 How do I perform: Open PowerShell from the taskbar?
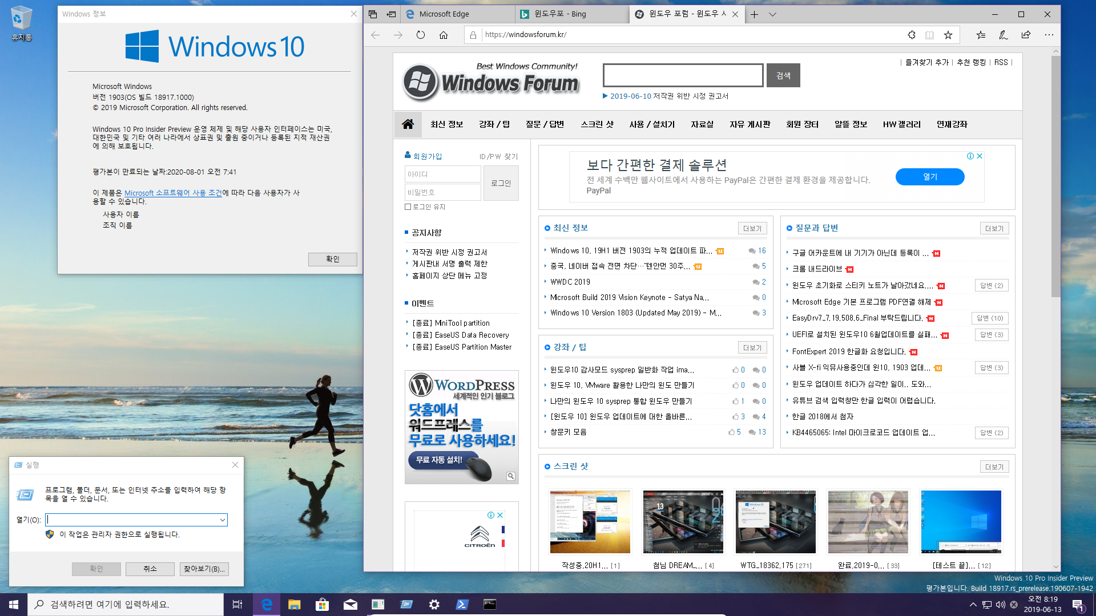(x=462, y=605)
